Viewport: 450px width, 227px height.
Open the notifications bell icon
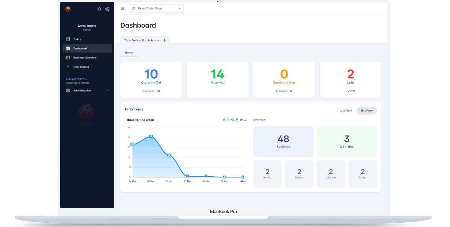(99, 8)
